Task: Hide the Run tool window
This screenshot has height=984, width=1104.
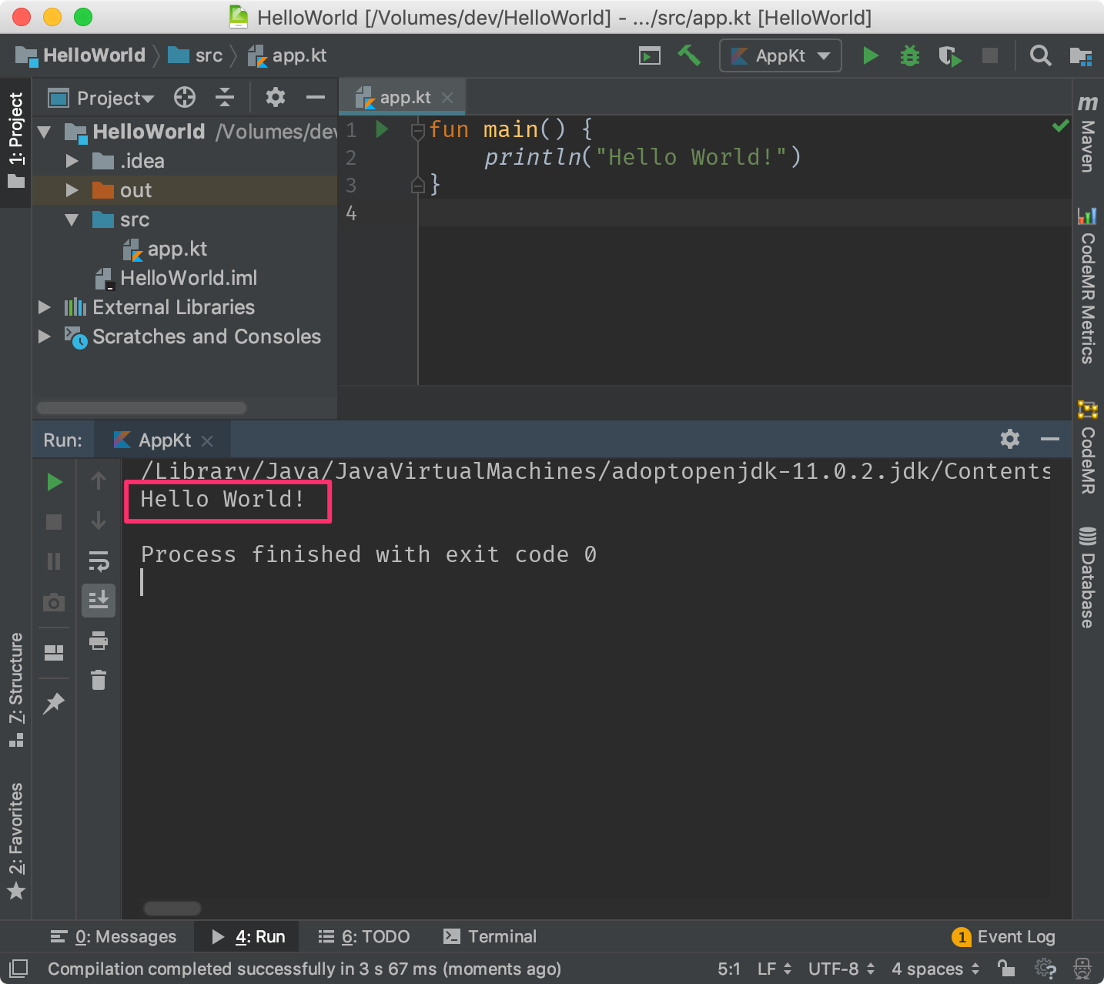Action: click(1050, 439)
